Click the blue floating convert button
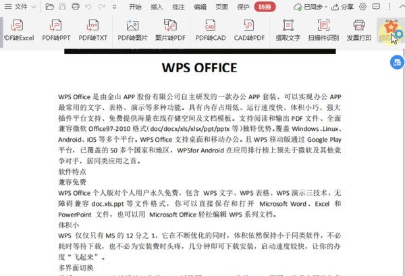405x276 pixels. [x=397, y=62]
